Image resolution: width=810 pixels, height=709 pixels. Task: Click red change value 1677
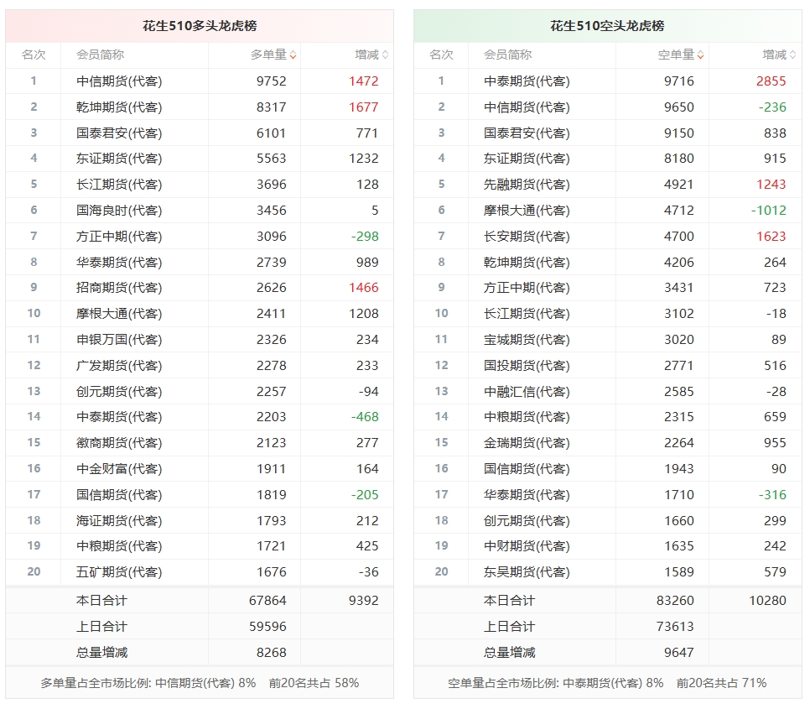tap(364, 107)
